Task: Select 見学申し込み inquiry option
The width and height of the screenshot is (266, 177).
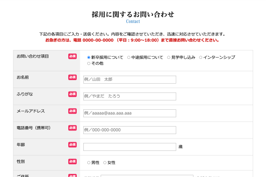Action: tap(168, 58)
